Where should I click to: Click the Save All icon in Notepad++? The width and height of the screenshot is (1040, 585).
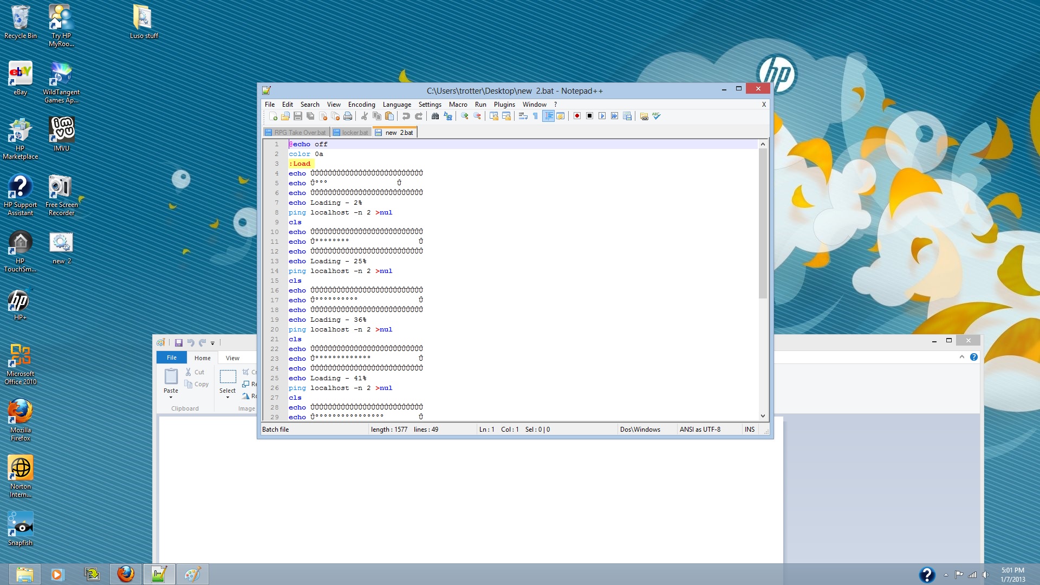pos(310,116)
